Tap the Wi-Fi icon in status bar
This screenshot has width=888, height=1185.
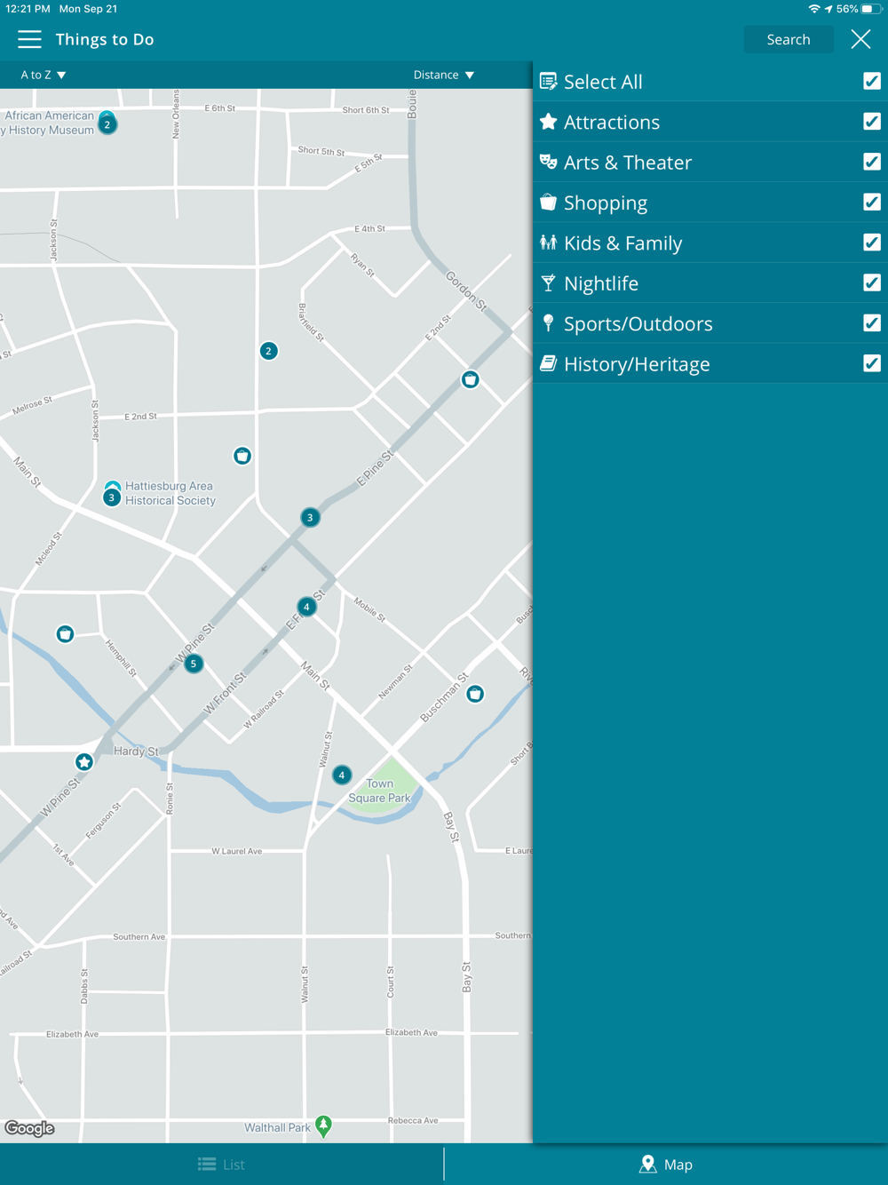point(814,9)
